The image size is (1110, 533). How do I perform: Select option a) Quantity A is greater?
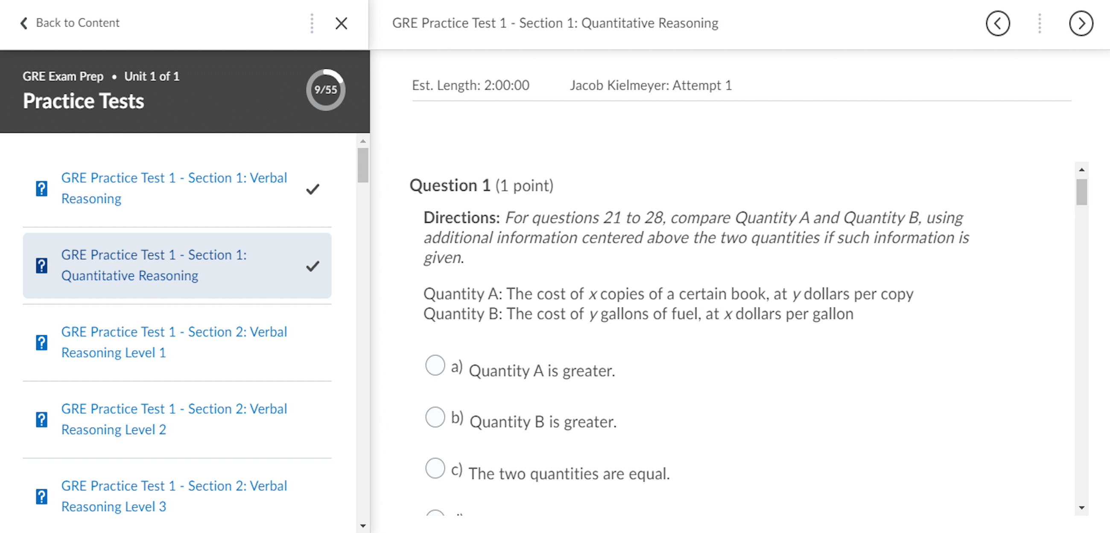[435, 365]
